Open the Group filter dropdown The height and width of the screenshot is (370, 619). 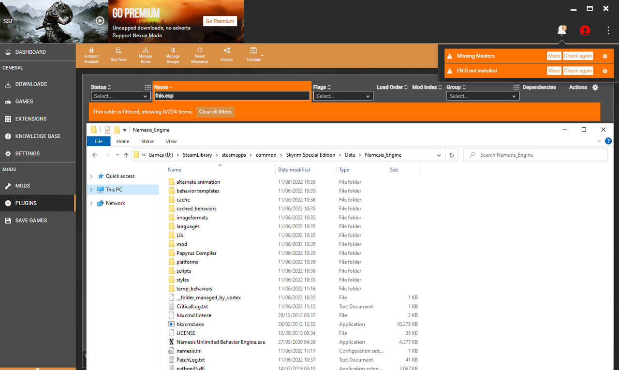[x=483, y=96]
